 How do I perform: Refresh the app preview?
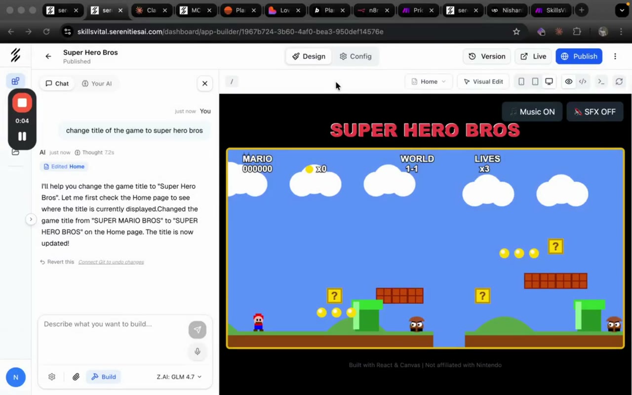click(x=619, y=81)
